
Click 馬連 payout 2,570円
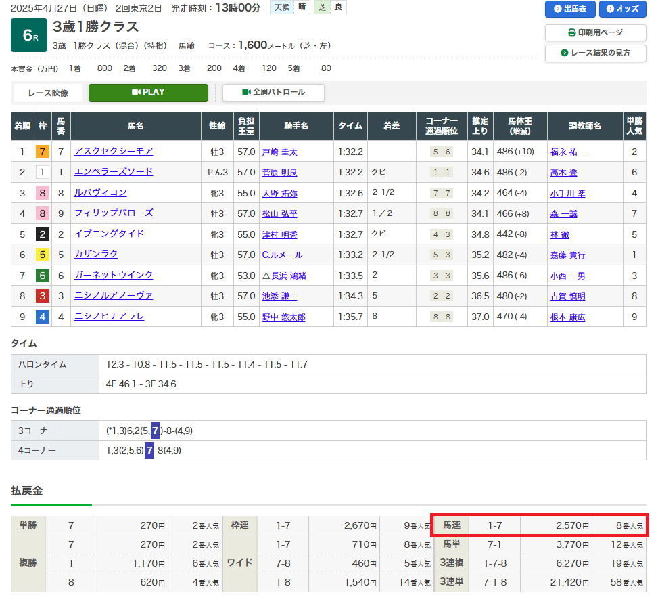click(572, 525)
